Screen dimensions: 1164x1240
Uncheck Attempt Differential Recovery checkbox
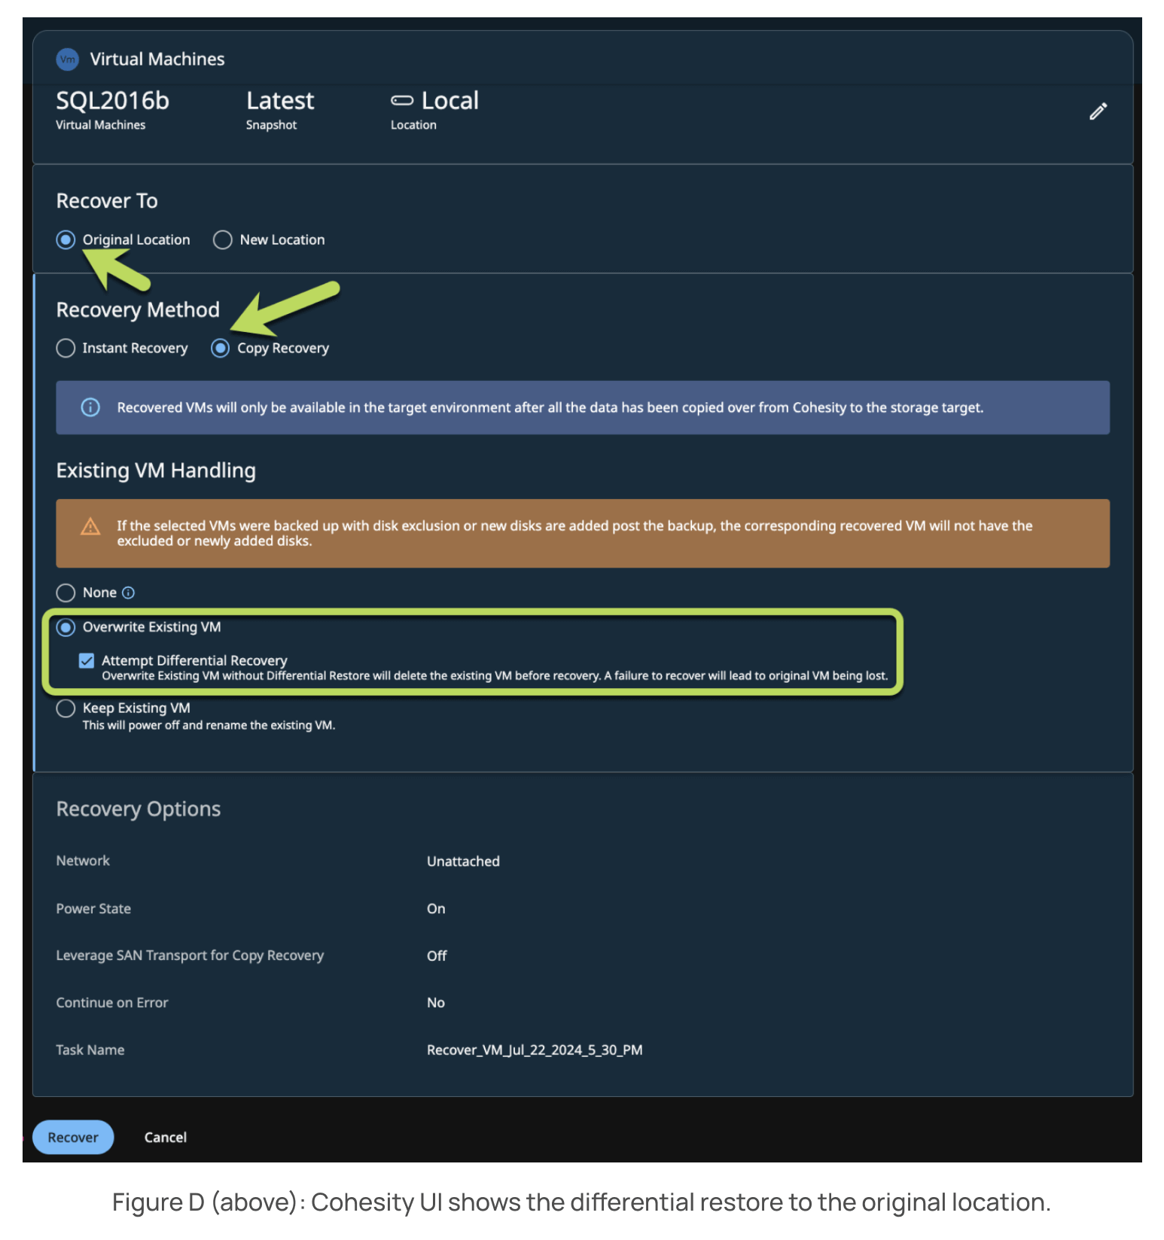(87, 660)
